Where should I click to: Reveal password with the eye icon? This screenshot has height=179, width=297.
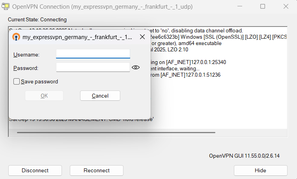click(x=136, y=68)
